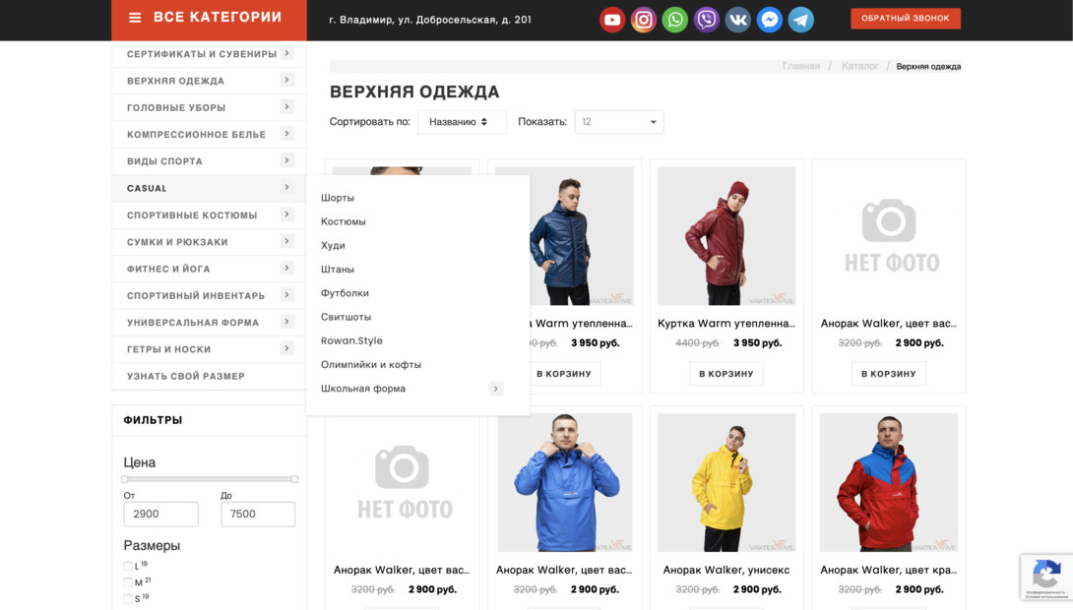Viewport: 1073px width, 610px height.
Task: Click the Обратный звонок button
Action: click(906, 19)
